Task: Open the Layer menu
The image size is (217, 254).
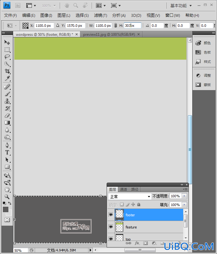Action: click(64, 15)
